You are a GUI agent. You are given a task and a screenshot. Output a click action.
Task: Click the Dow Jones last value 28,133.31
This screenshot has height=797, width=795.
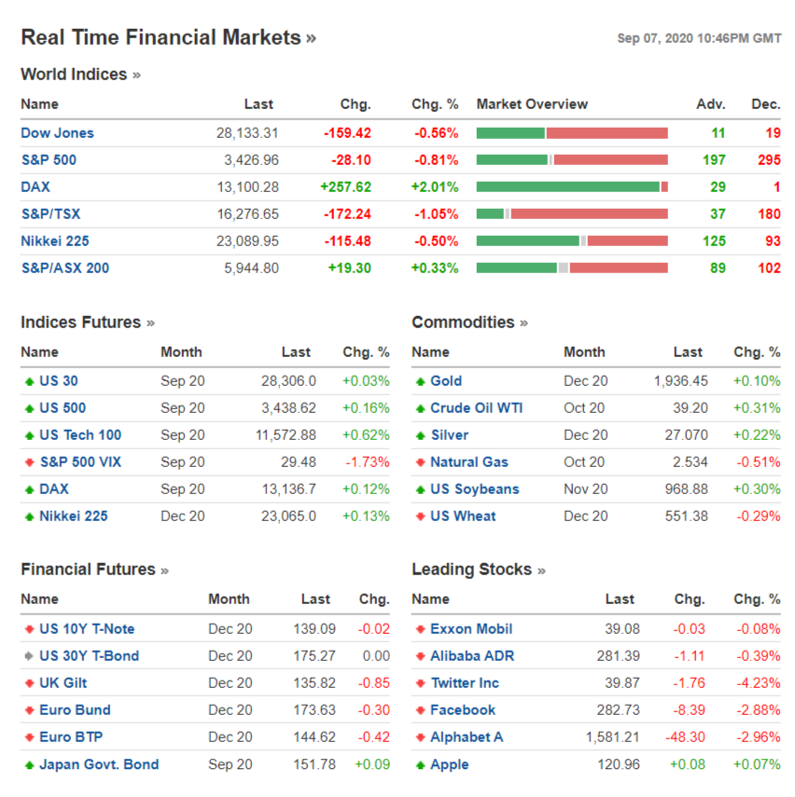pyautogui.click(x=247, y=133)
